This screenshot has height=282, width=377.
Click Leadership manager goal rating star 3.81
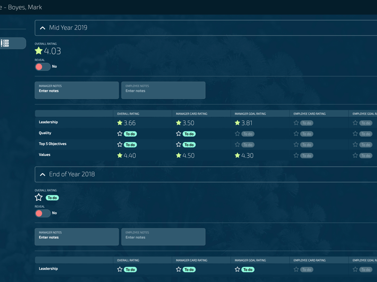[x=238, y=123]
